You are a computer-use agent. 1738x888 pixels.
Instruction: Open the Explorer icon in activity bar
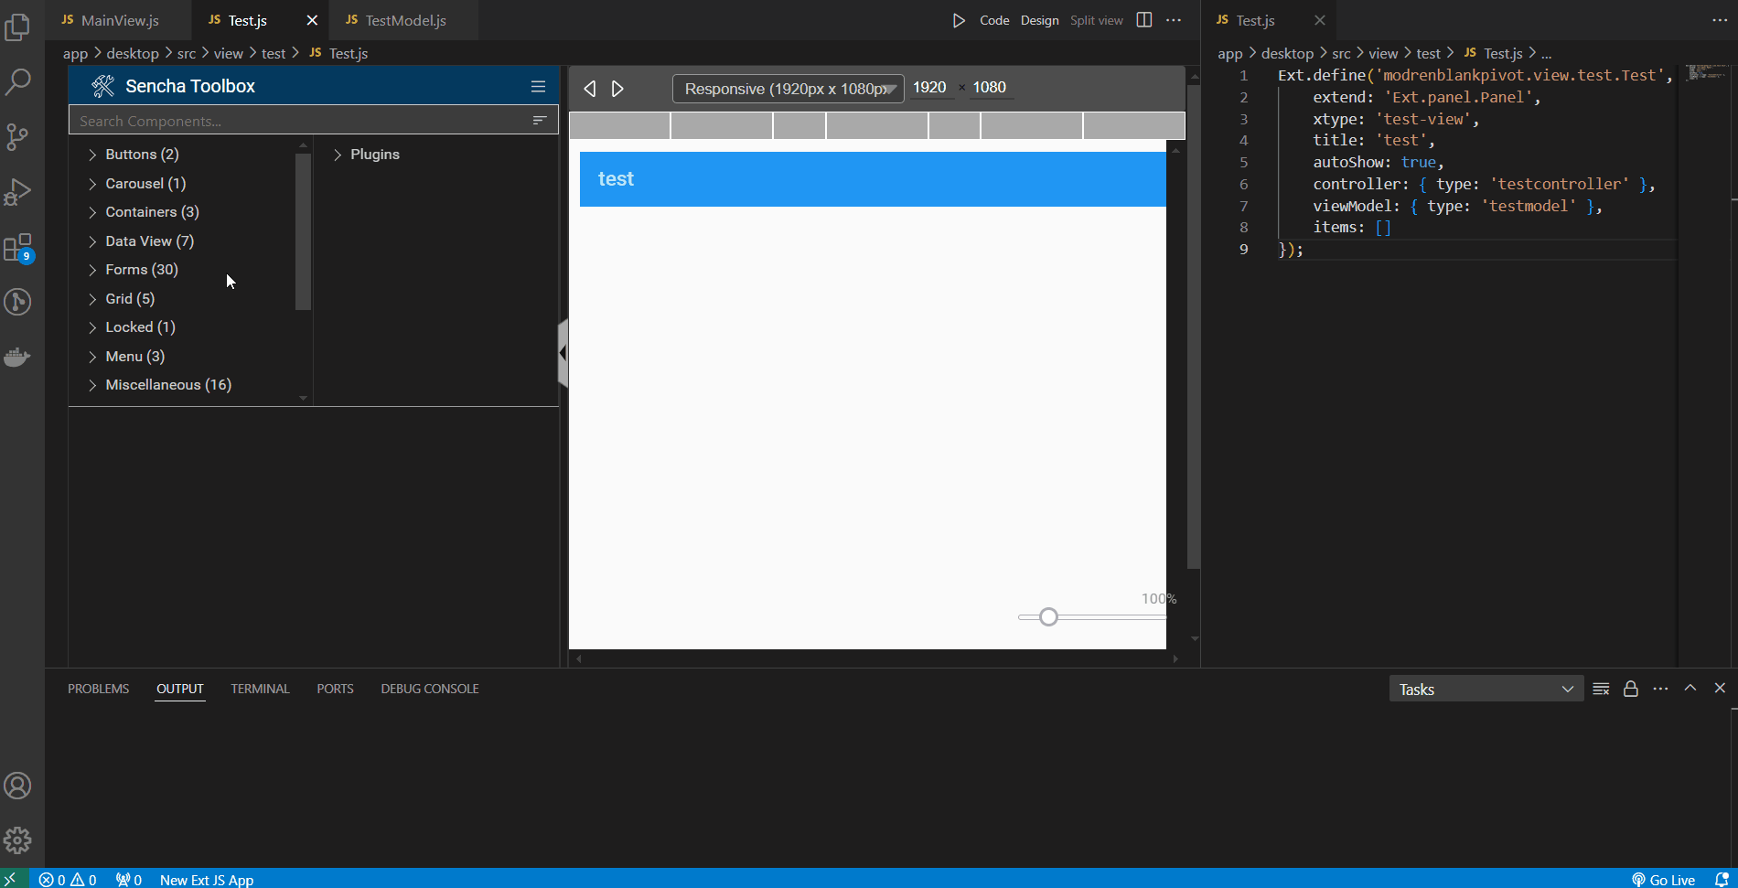[17, 27]
